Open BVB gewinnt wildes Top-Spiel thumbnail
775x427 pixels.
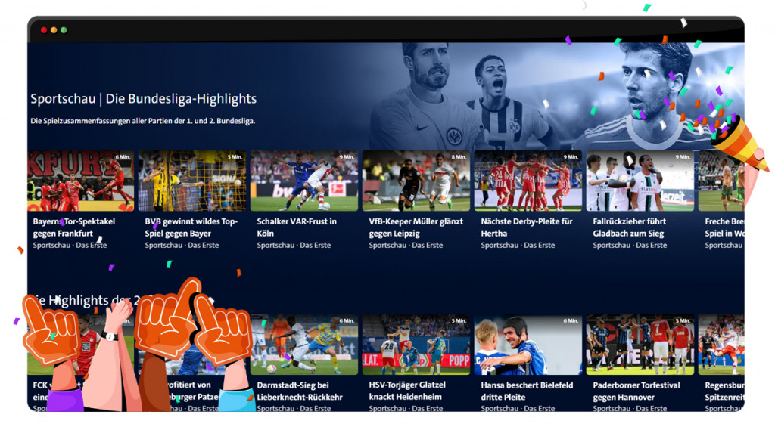[191, 181]
